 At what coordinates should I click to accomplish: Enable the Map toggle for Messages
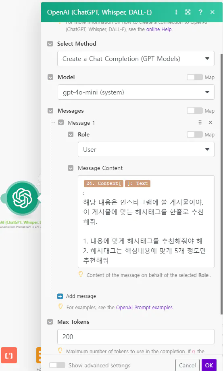click(195, 111)
